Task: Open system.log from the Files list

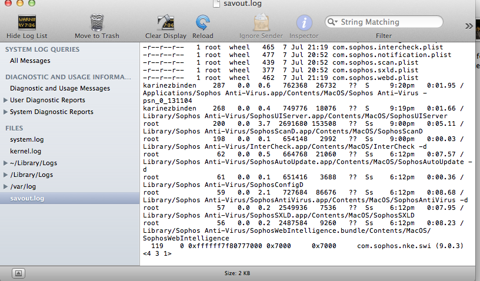Action: 27,139
